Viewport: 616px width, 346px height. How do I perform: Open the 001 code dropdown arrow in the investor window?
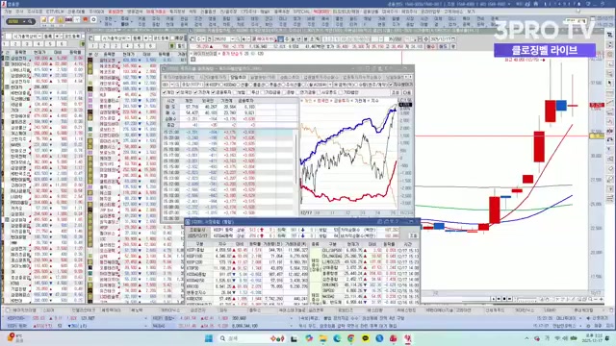click(x=171, y=85)
